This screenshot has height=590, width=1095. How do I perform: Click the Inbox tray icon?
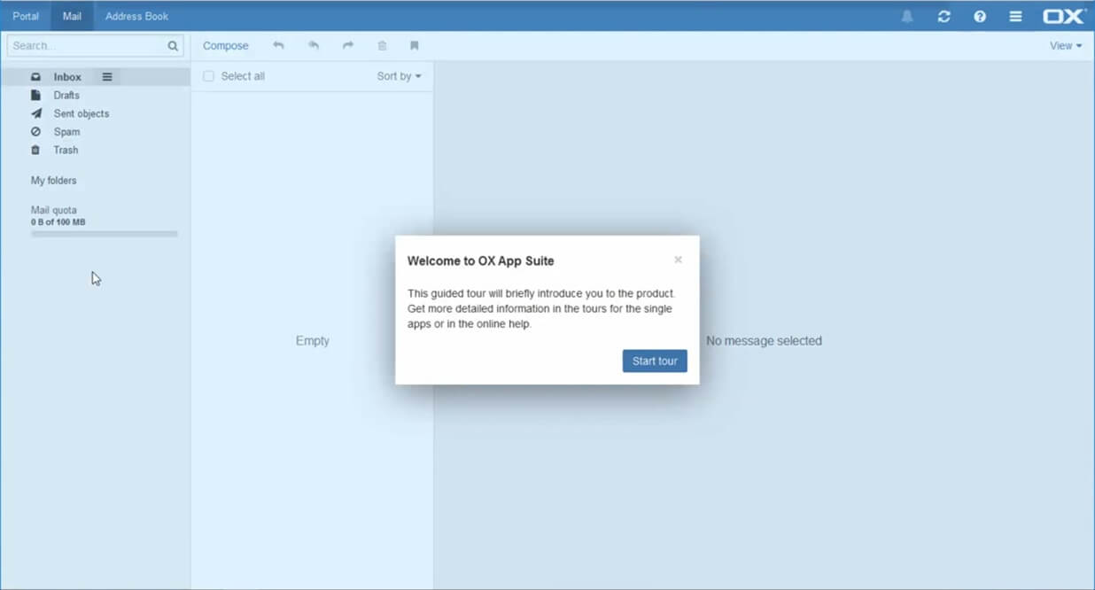point(35,77)
